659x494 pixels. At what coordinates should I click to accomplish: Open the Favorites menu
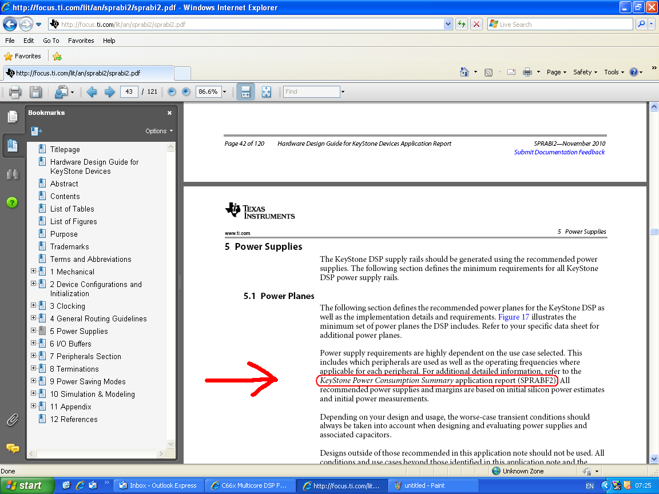pyautogui.click(x=81, y=41)
